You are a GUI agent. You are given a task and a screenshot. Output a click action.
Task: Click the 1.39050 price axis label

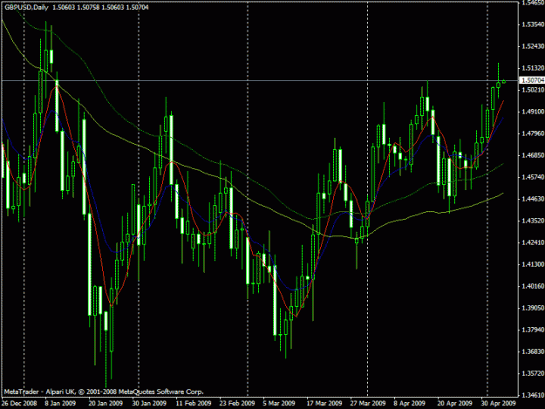point(533,308)
